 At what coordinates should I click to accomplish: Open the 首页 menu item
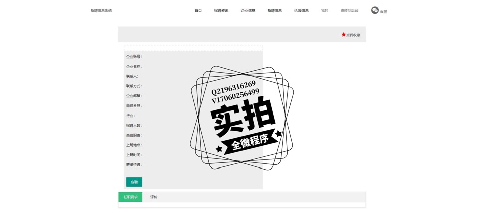(198, 11)
